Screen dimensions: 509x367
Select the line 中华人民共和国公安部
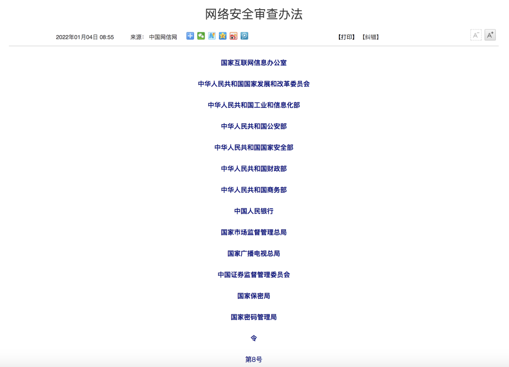click(254, 127)
